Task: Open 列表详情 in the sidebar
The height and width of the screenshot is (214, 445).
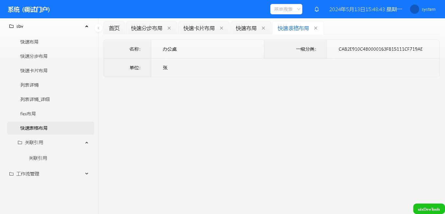Action: (29, 85)
